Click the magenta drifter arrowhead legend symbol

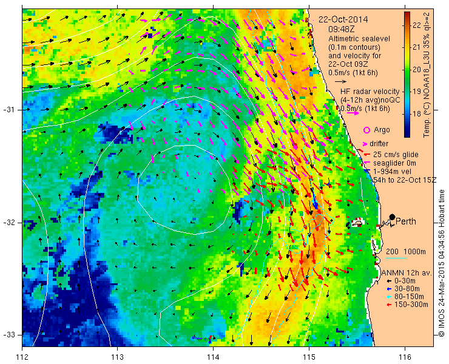click(365, 144)
